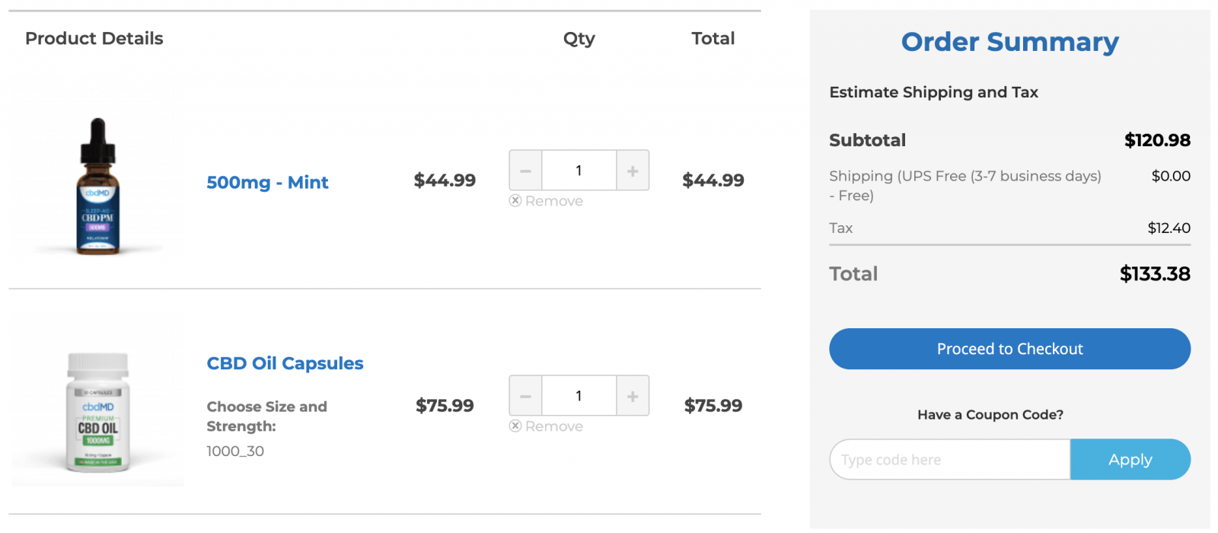
Task: Click the CBD PM bottle thumbnail
Action: coord(97,186)
